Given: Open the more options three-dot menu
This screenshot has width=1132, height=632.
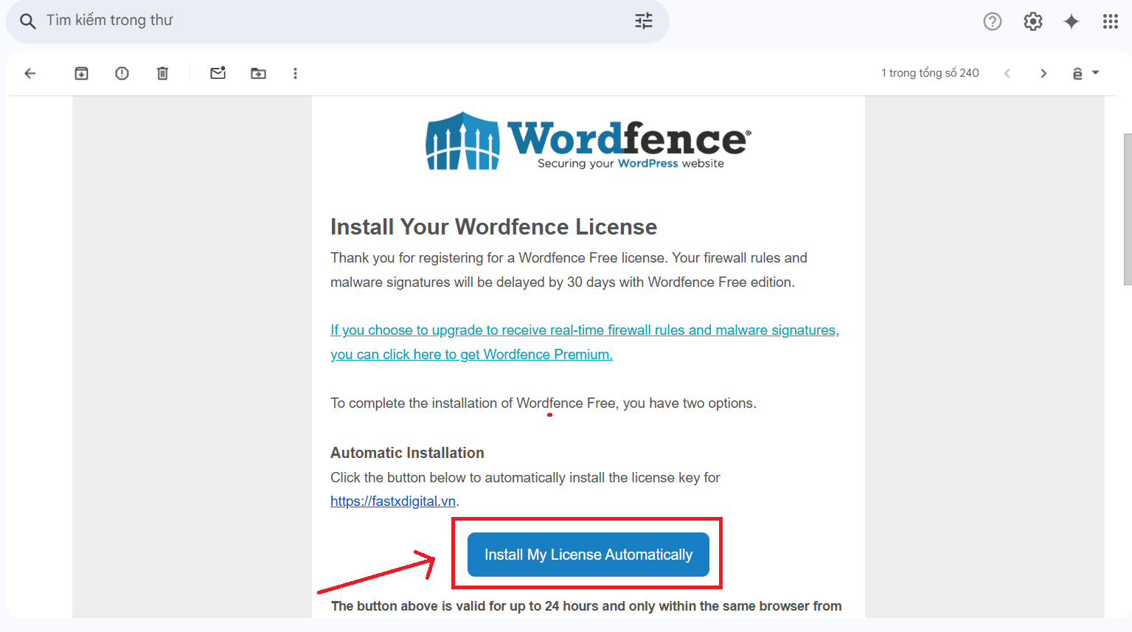Looking at the screenshot, I should (295, 73).
